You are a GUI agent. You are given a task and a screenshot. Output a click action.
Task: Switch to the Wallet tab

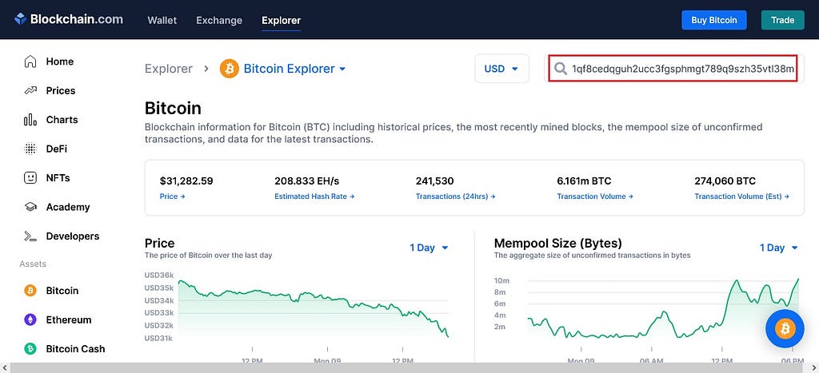pos(162,20)
